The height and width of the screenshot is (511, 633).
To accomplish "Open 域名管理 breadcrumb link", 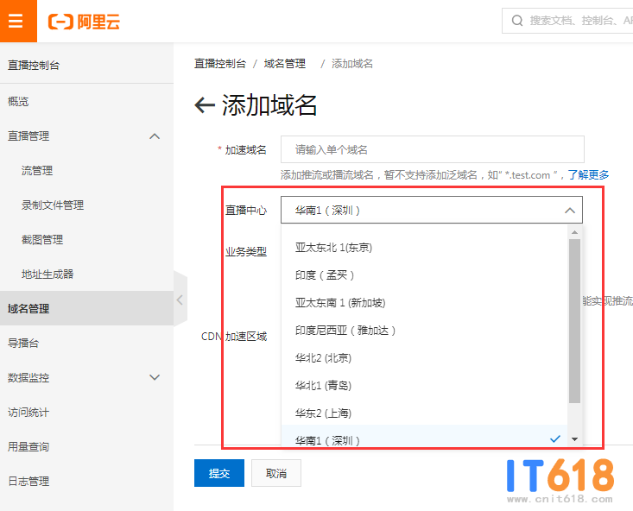I will (285, 64).
